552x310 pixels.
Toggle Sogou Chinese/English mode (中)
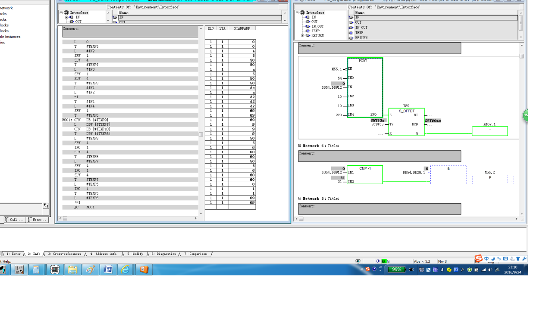tap(486, 259)
